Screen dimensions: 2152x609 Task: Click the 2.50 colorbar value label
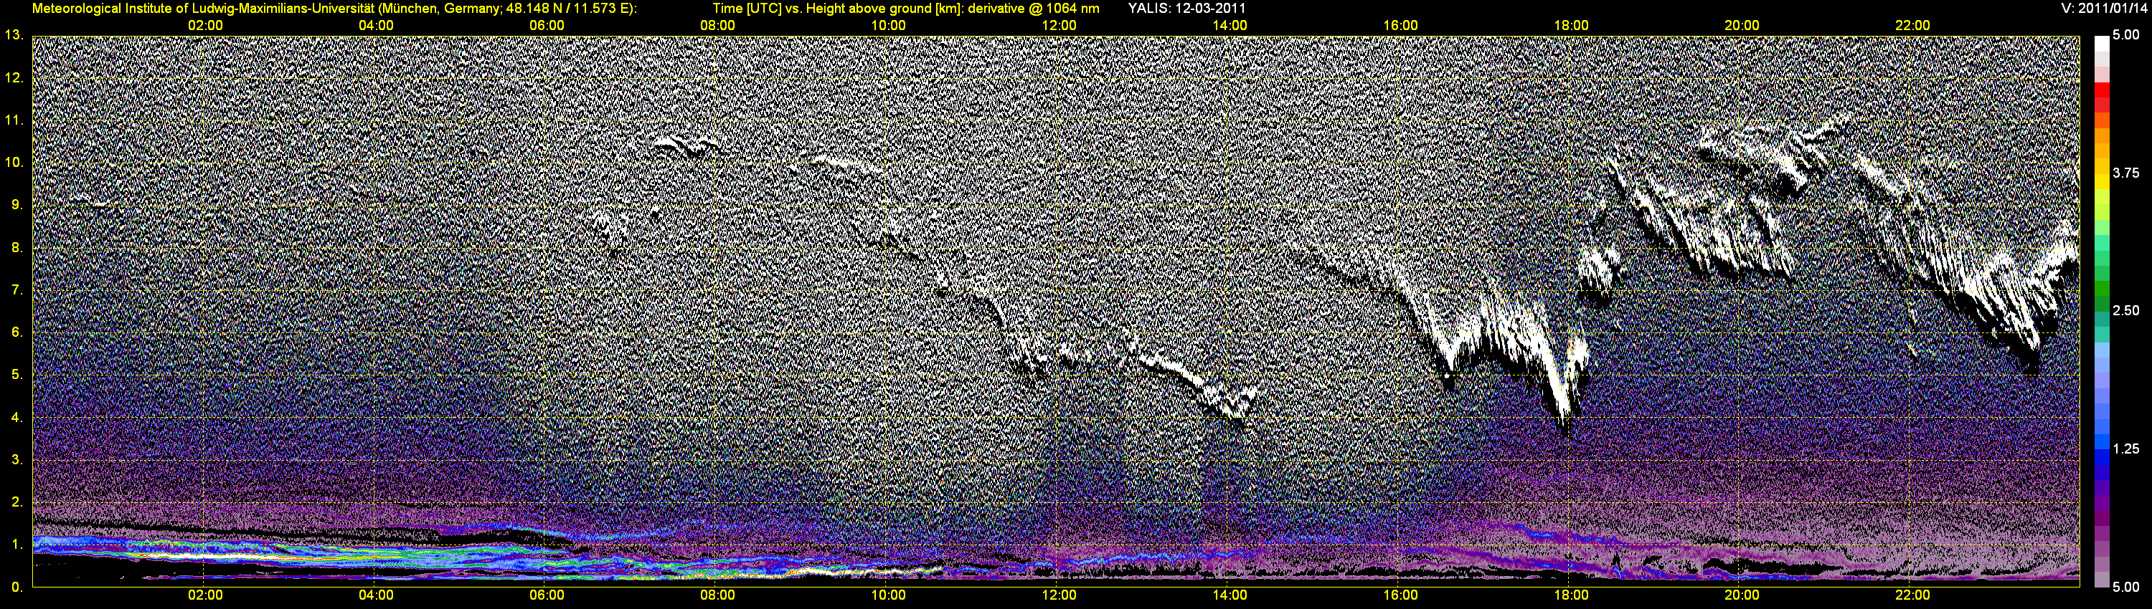point(2126,310)
